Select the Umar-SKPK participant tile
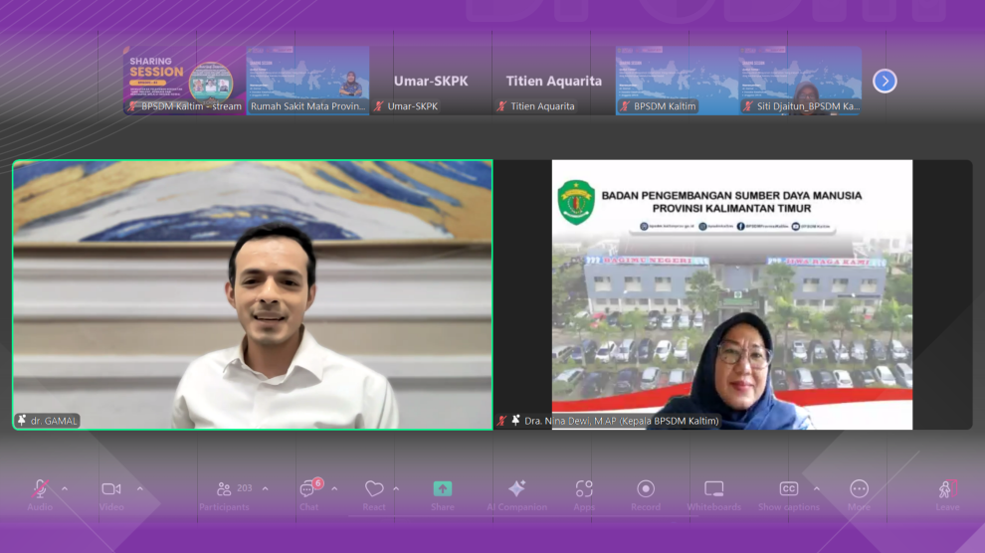 431,81
